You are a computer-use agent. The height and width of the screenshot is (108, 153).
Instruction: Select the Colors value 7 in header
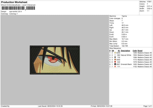click(x=147, y=4)
